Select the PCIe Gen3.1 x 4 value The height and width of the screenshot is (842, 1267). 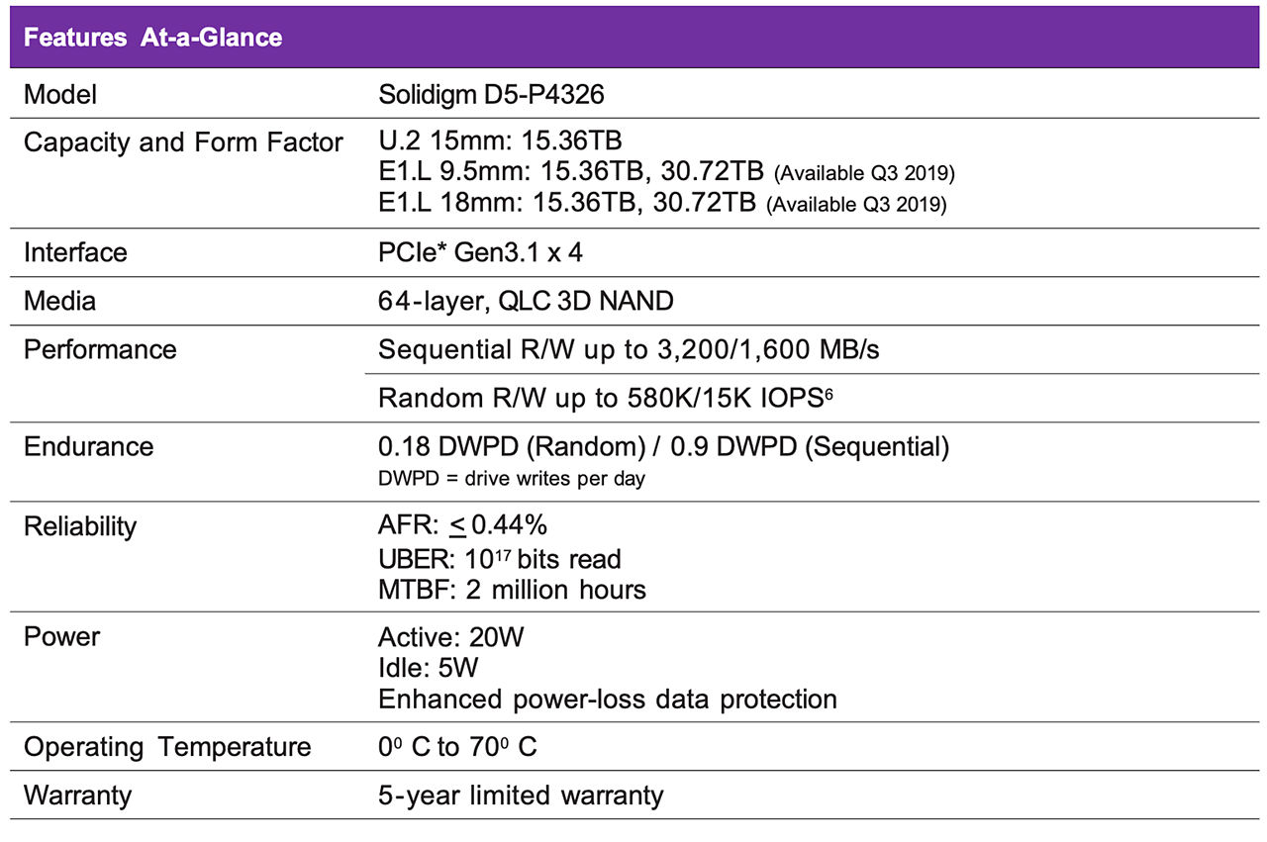click(x=480, y=252)
